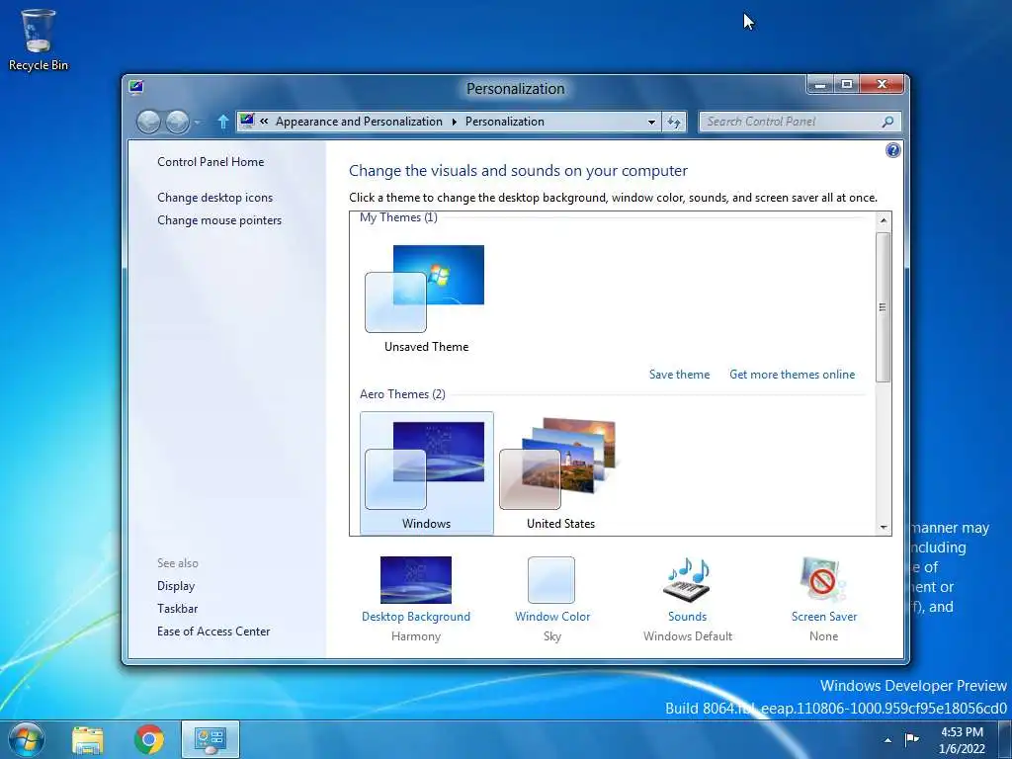
Task: Minimize the Personalization window
Action: (820, 85)
